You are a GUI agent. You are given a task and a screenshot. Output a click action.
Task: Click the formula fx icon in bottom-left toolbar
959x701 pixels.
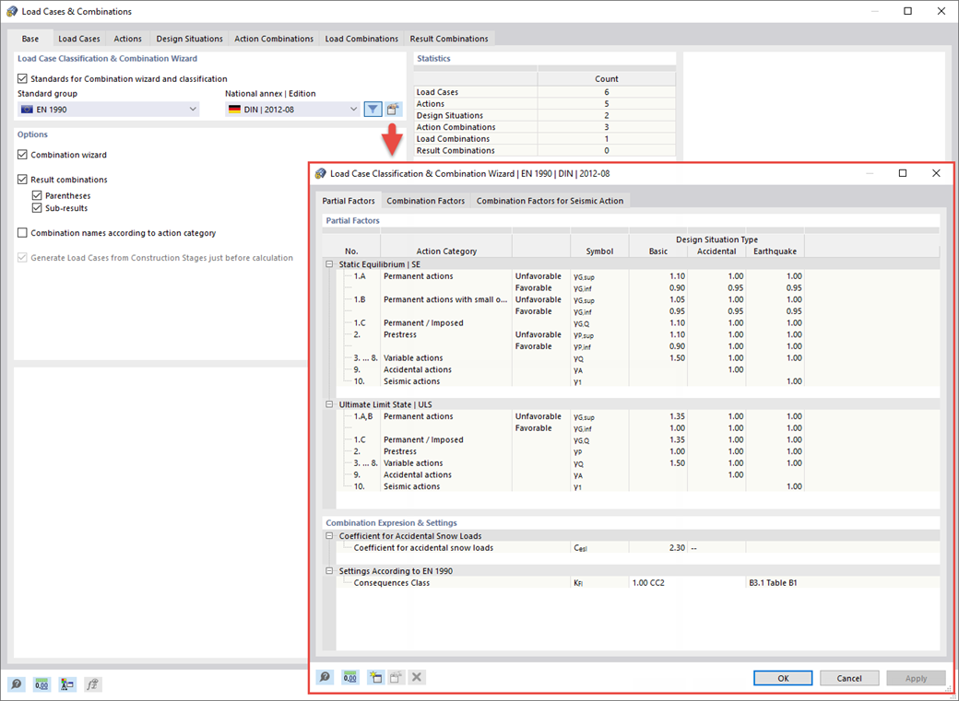click(x=91, y=684)
